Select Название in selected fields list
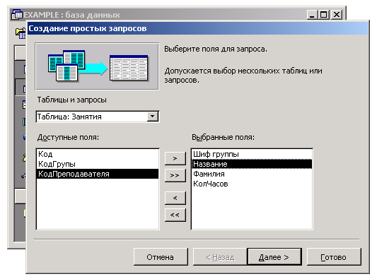This screenshot has width=377, height=279. (252, 164)
